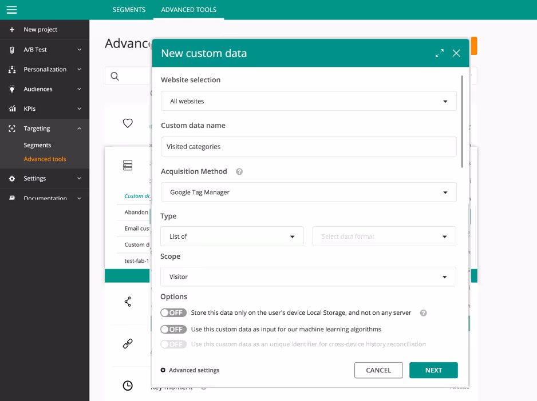537x401 pixels.
Task: Switch to the ADVANCED TOOLS tab
Action: click(189, 10)
